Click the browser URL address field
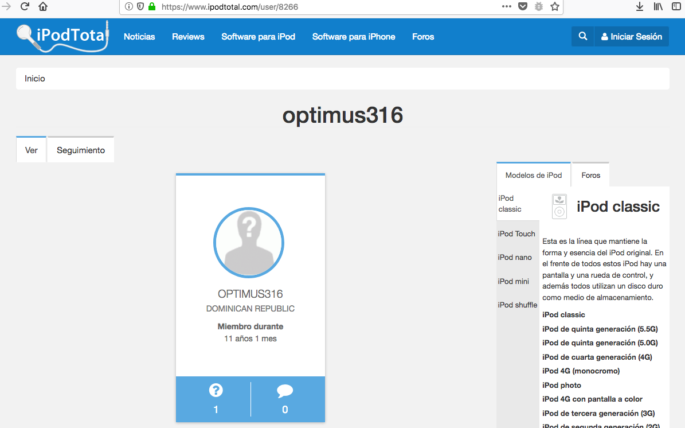Screen dimensions: 685x428 [x=328, y=6]
